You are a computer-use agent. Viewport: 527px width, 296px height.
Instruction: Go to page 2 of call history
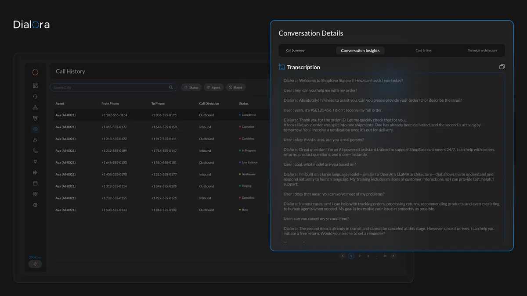(x=359, y=256)
